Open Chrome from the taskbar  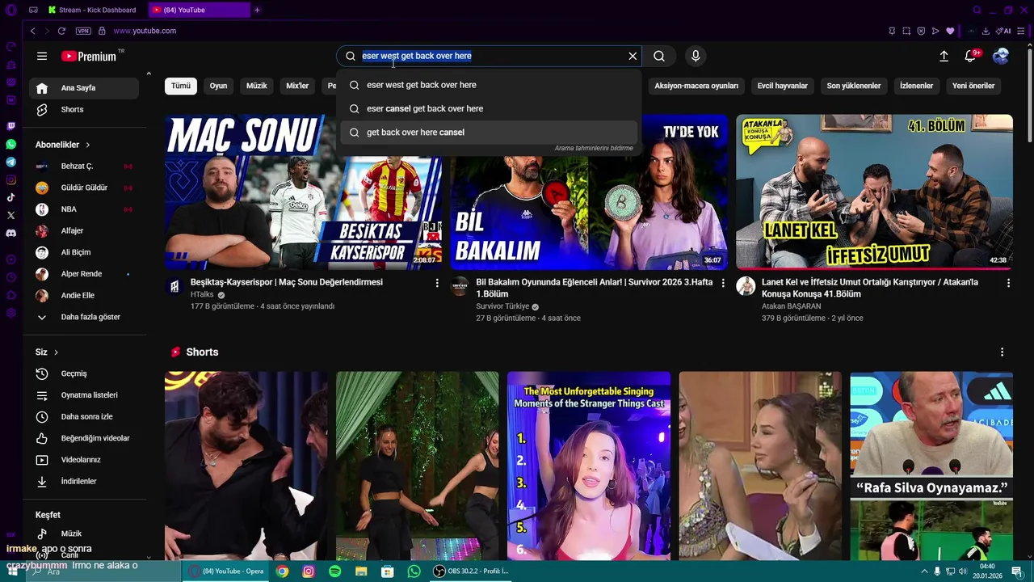[x=282, y=571]
